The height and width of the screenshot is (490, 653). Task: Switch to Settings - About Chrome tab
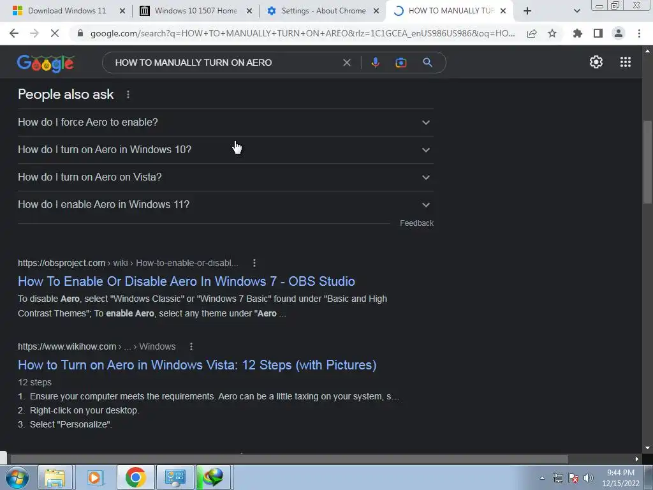(x=323, y=11)
